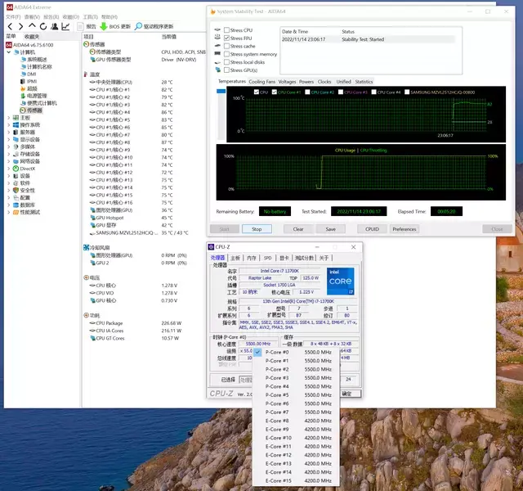The height and width of the screenshot is (491, 523).
Task: Expand the 存储设备 tree node
Action: click(x=9, y=154)
